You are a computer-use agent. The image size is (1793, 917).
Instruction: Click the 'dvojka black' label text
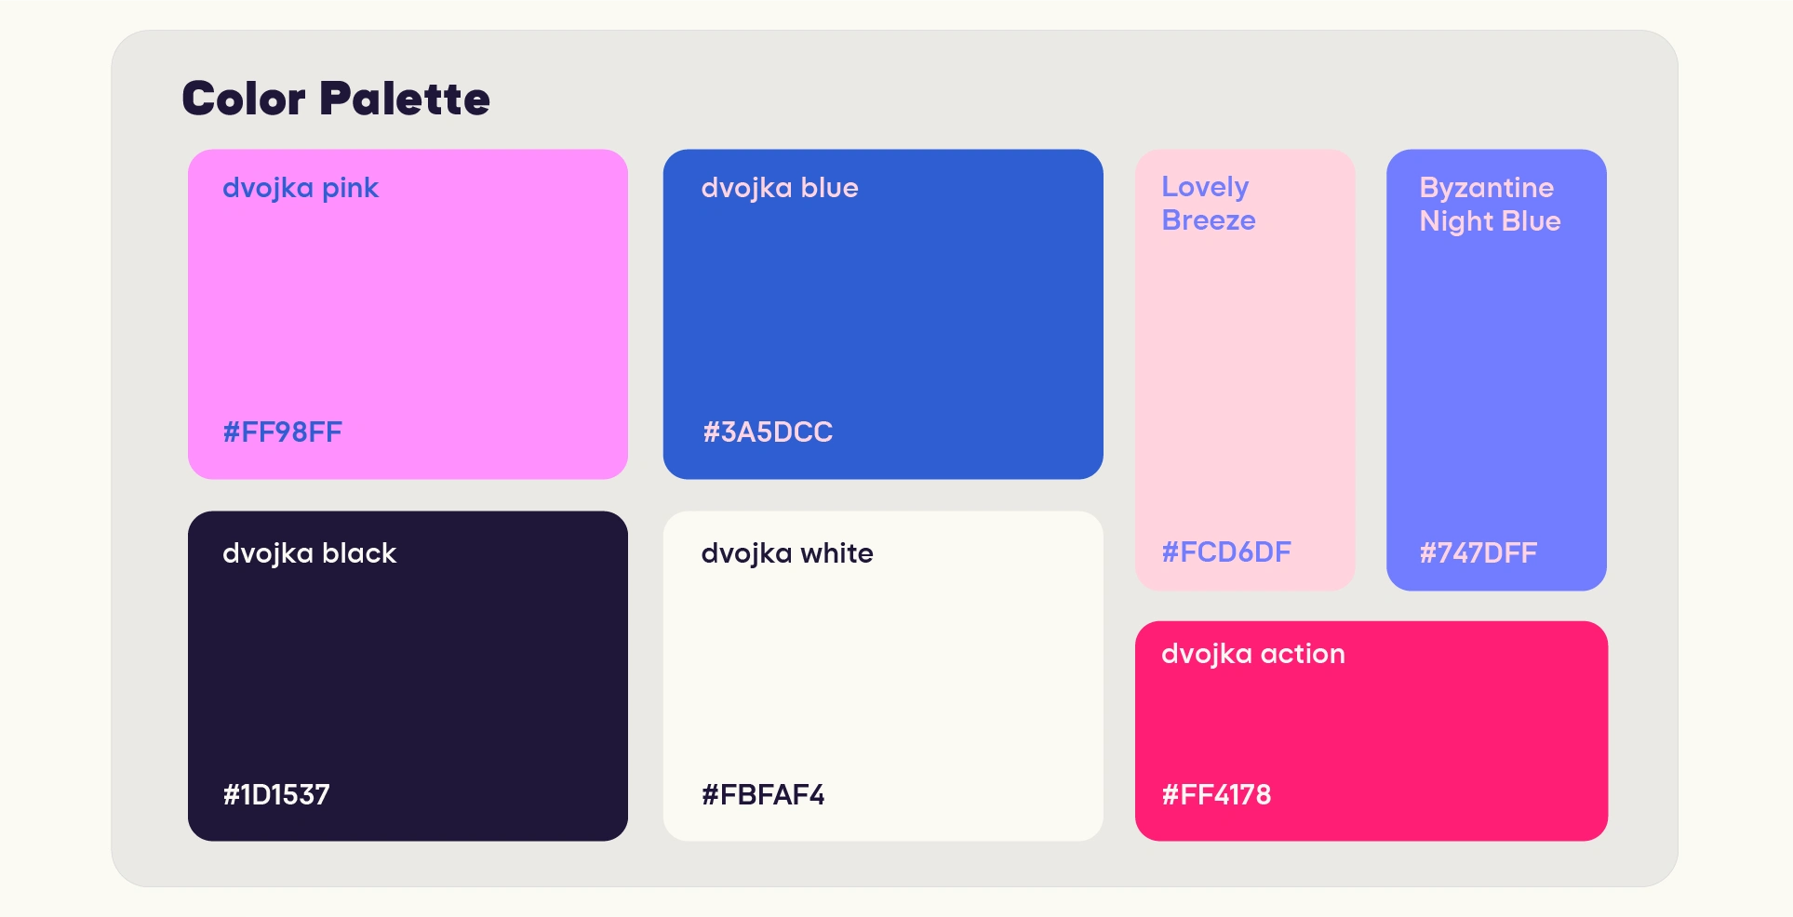(x=309, y=554)
